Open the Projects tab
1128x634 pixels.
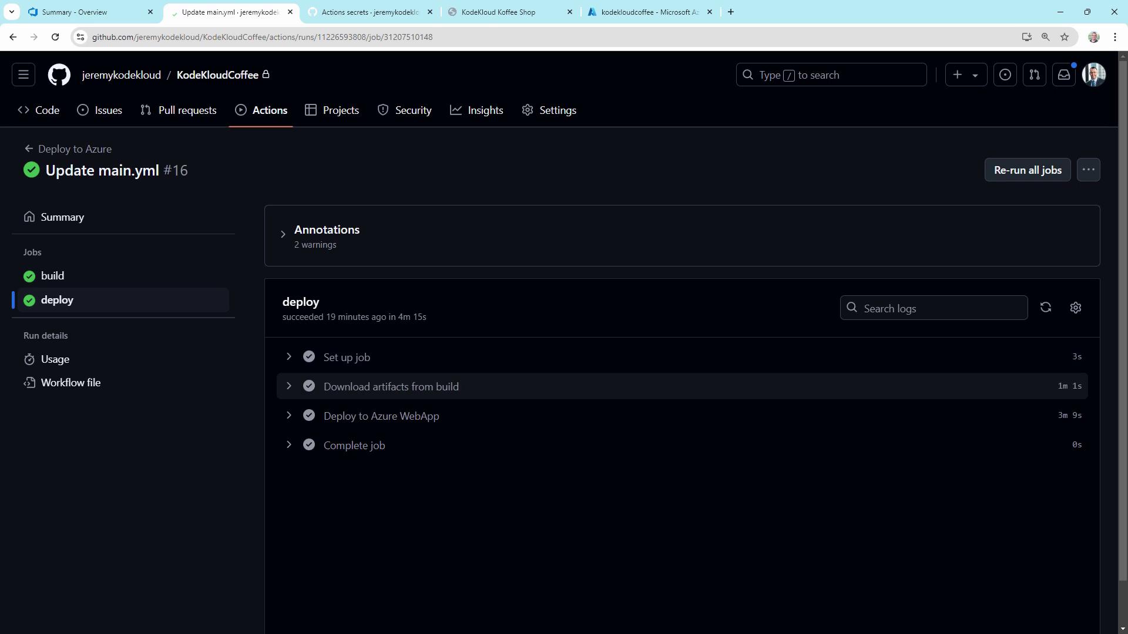pos(332,110)
